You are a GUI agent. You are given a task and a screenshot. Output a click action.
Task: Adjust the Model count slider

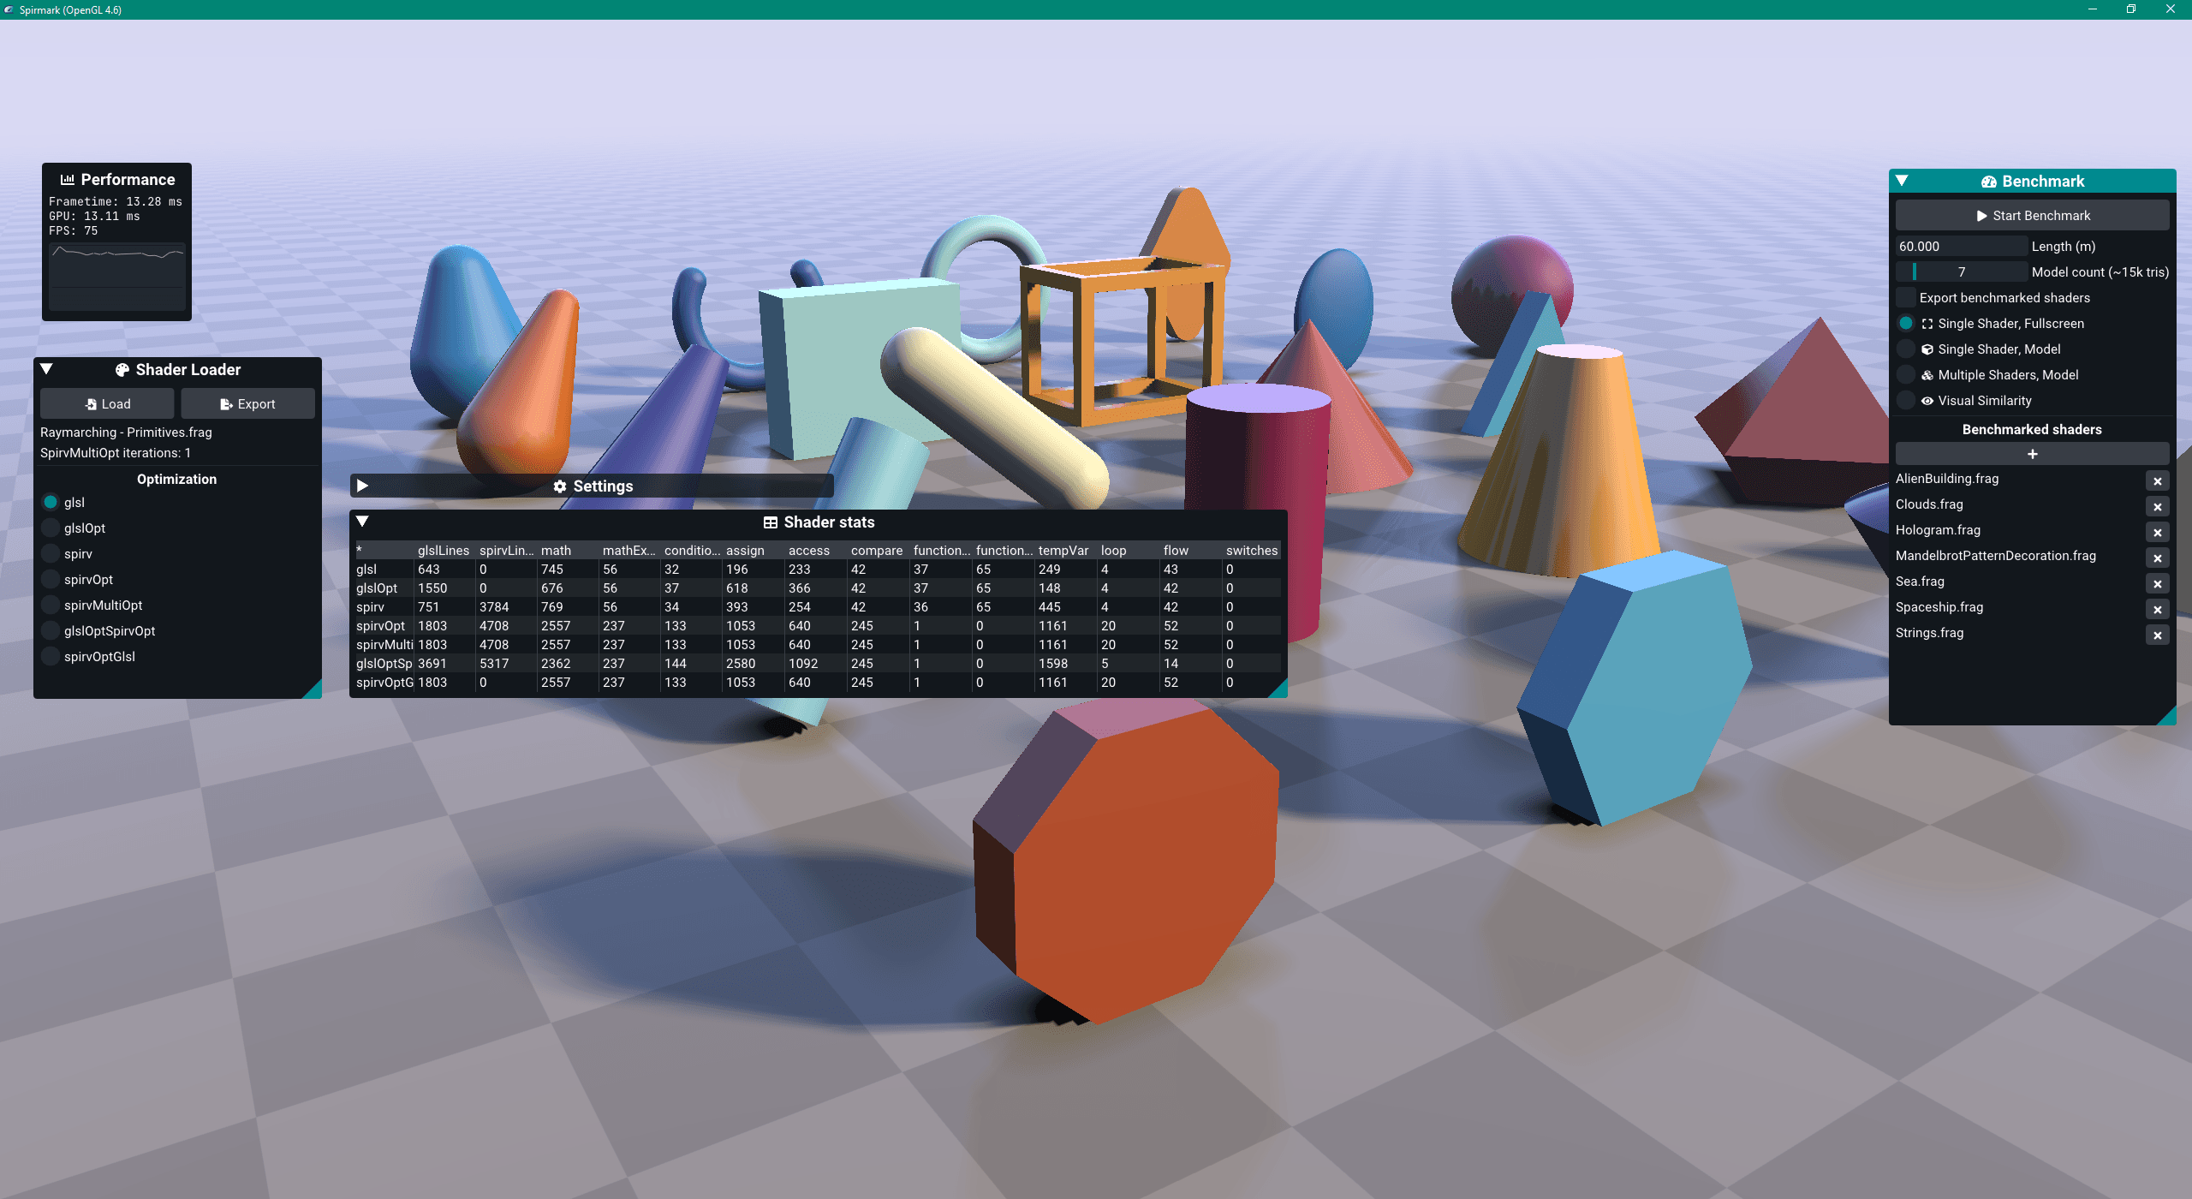pos(1961,272)
